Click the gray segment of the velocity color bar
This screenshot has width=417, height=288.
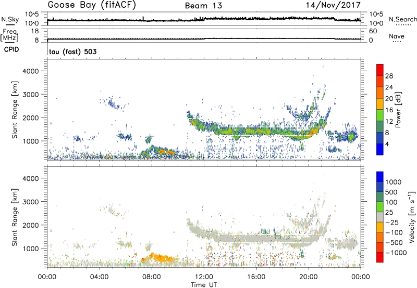pos(380,217)
